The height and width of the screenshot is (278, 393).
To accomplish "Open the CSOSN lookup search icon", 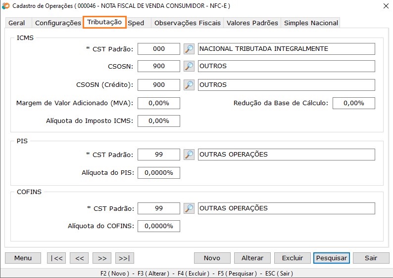I will [189, 67].
